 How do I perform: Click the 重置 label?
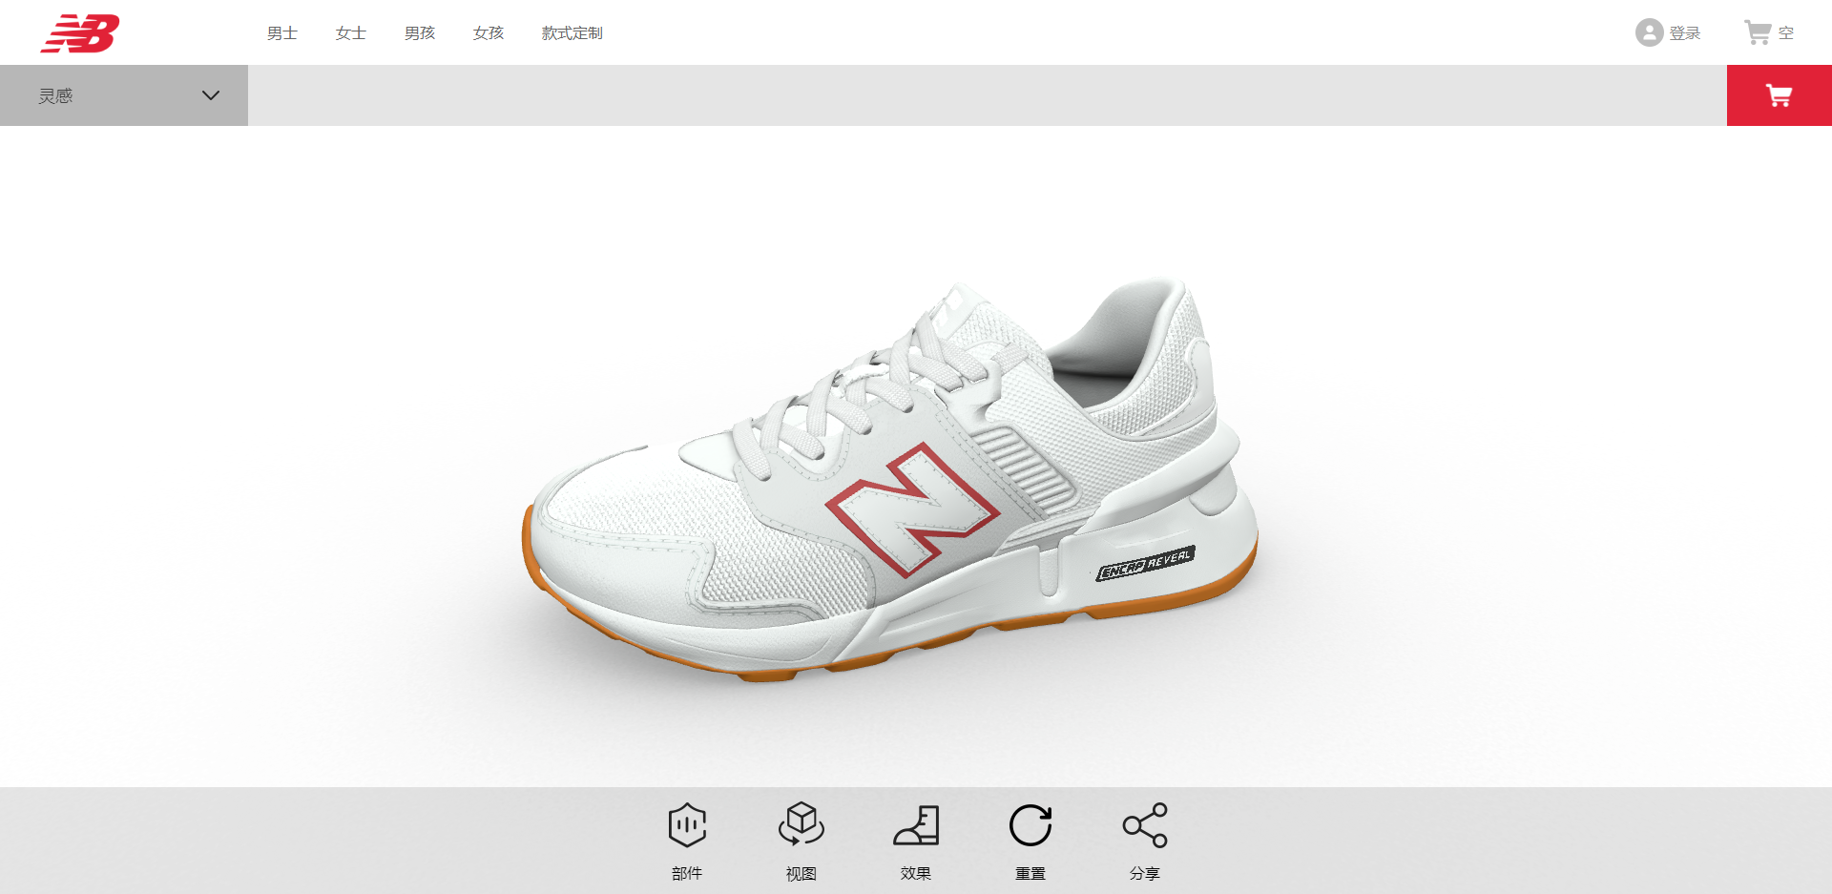1030,873
